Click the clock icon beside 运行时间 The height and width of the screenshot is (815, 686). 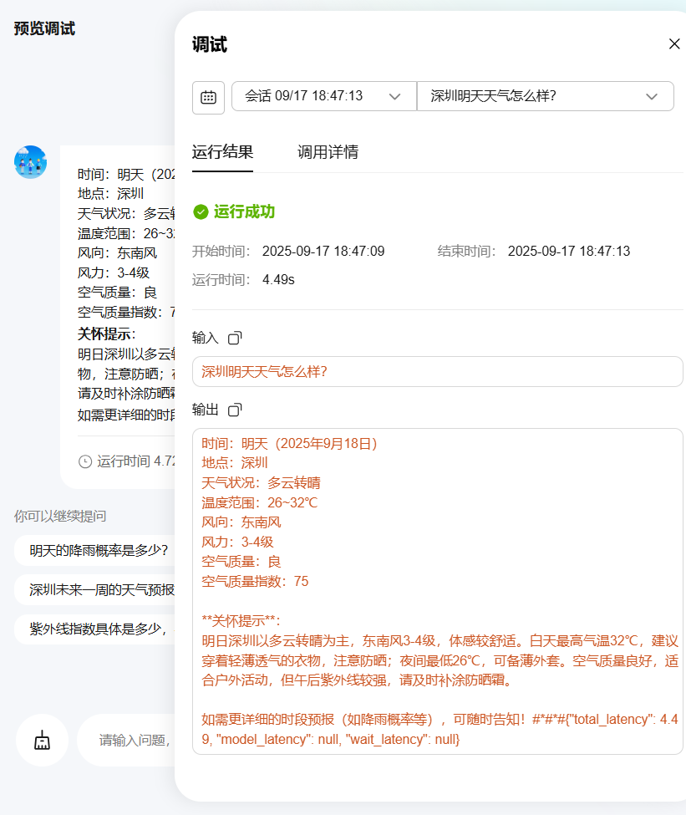84,461
